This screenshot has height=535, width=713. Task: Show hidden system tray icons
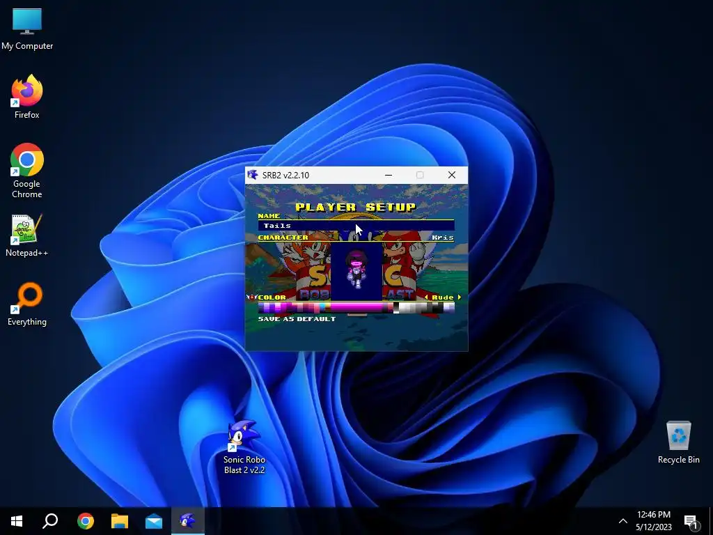pos(623,521)
